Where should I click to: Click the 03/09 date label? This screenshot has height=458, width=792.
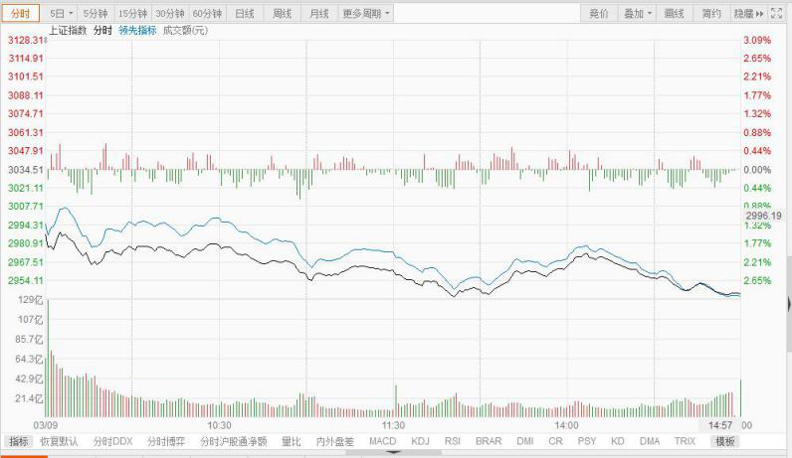tap(46, 425)
